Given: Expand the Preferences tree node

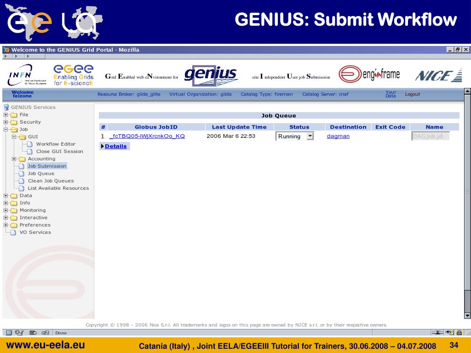Looking at the screenshot, I should 6,225.
